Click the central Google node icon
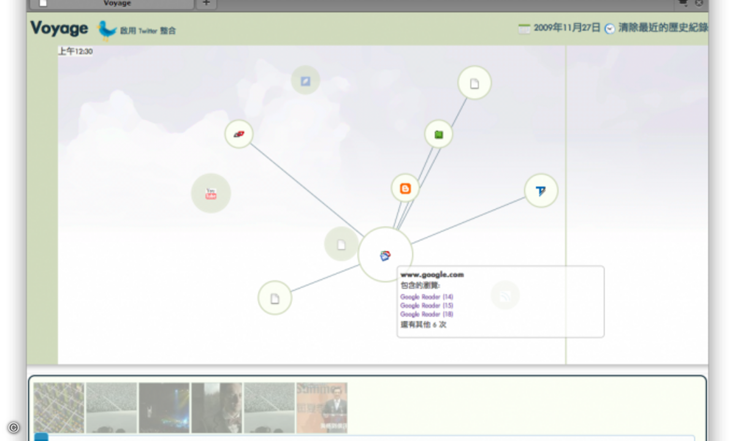The image size is (735, 441). (x=386, y=255)
